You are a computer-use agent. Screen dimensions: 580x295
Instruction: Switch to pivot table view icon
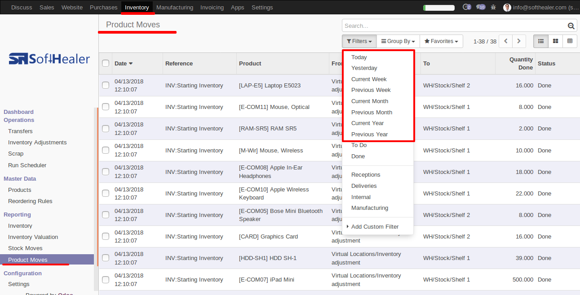pyautogui.click(x=570, y=41)
